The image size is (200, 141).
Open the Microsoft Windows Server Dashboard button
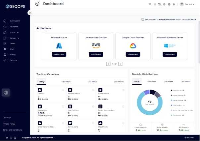pos(170,54)
